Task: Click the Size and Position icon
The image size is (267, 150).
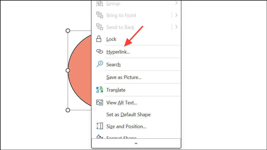Action: coord(100,126)
